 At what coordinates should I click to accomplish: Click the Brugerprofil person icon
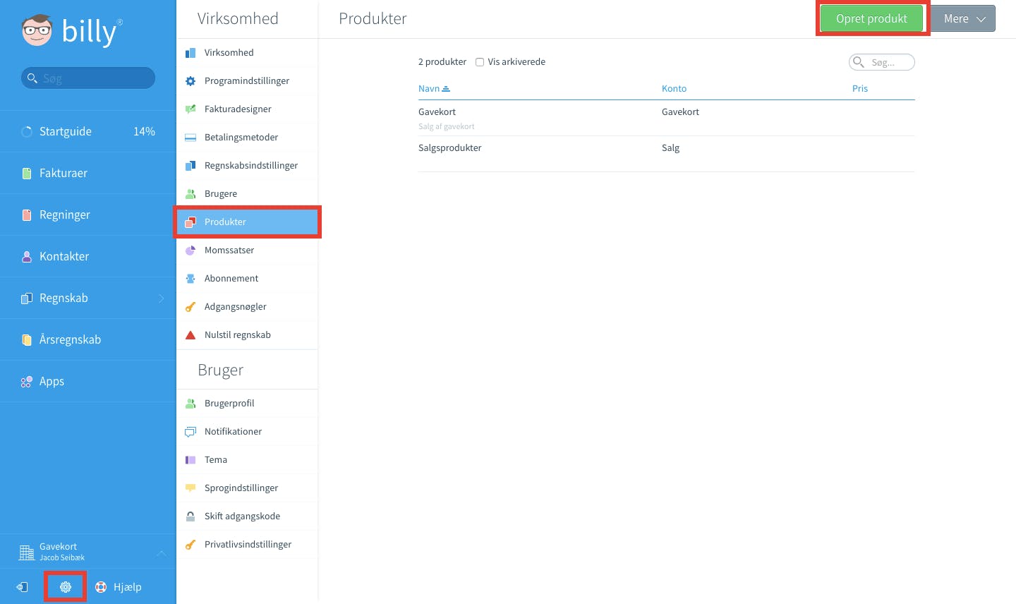(x=190, y=404)
